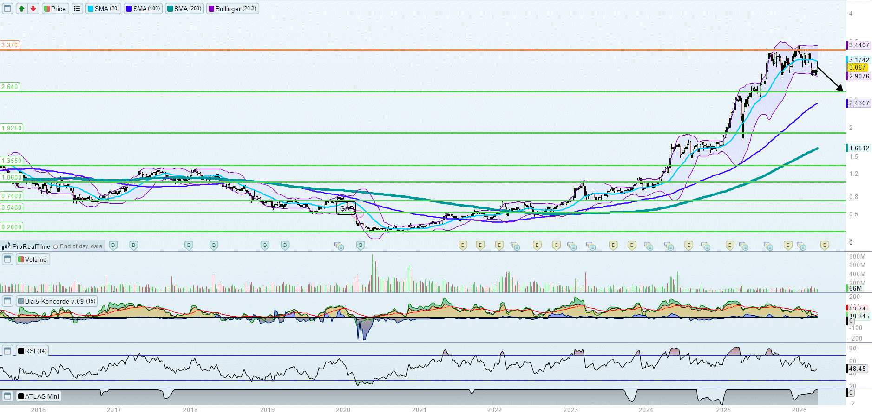
Task: Open the news icon near 2020
Action: coord(339,246)
